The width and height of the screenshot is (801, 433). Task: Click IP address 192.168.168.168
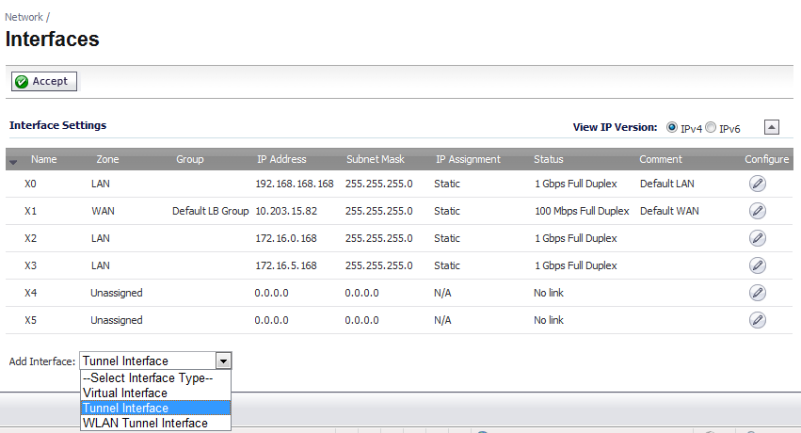pos(295,184)
